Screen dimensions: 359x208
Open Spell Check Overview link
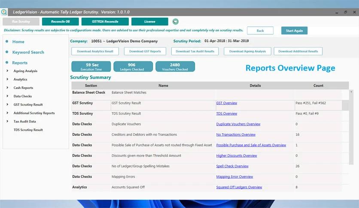232,166
